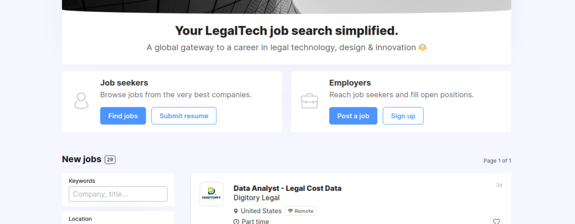Focus the Keywords search field

click(x=118, y=194)
